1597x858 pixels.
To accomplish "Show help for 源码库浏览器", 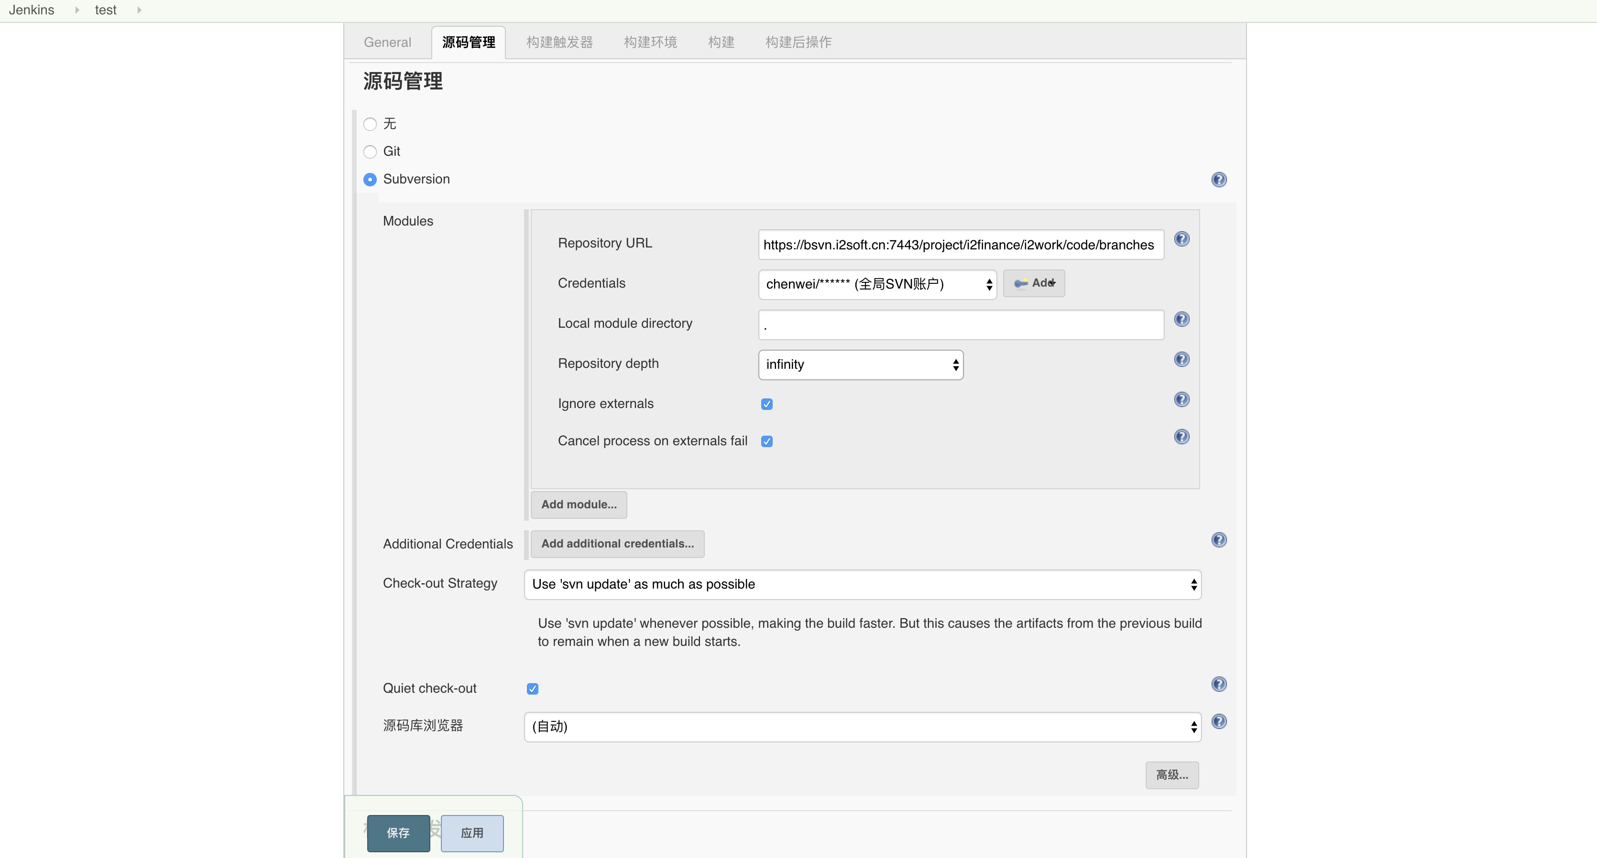I will (x=1219, y=722).
